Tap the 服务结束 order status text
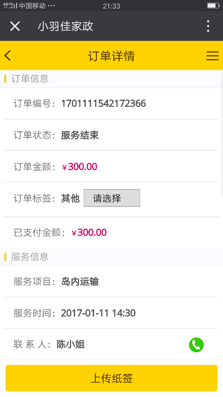 pyautogui.click(x=80, y=135)
